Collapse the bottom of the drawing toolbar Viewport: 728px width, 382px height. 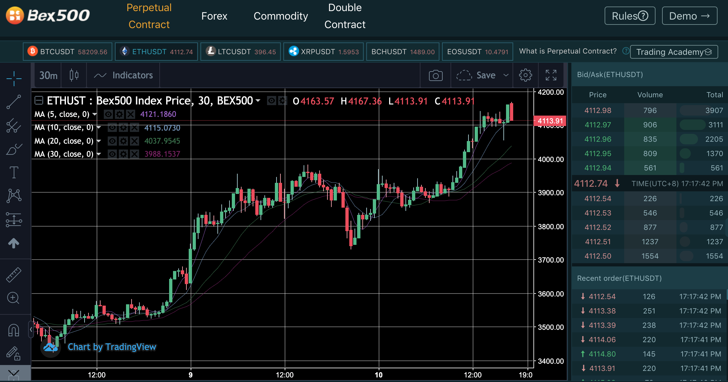14,373
